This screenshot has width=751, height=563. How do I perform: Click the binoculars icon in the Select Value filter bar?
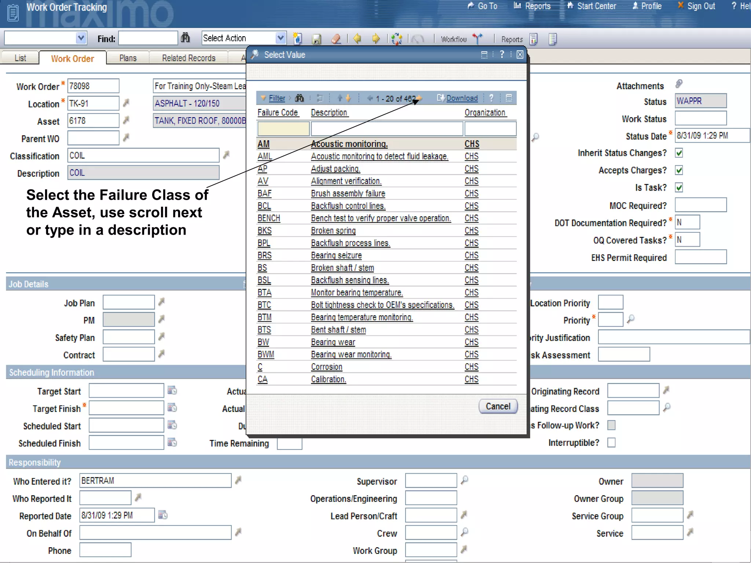pos(300,98)
